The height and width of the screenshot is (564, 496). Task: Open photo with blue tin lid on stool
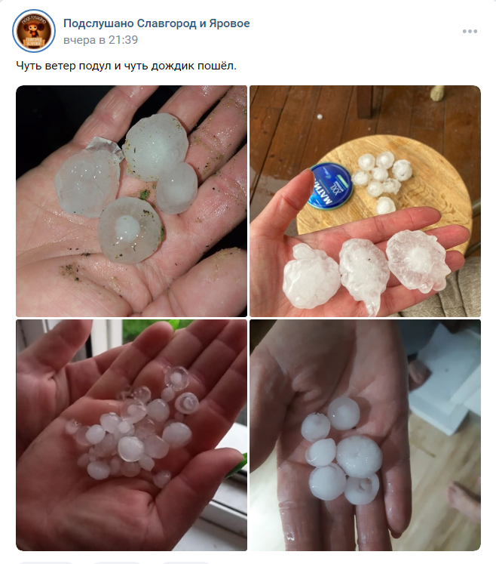point(365,201)
